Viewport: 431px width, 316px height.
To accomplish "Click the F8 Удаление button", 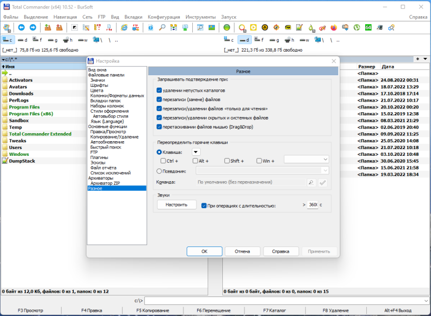I will [x=336, y=311].
